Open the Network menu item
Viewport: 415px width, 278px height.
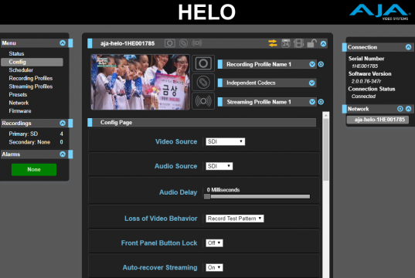pyautogui.click(x=19, y=103)
